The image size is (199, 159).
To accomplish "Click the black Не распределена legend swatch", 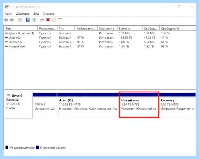I will pos(7,147).
